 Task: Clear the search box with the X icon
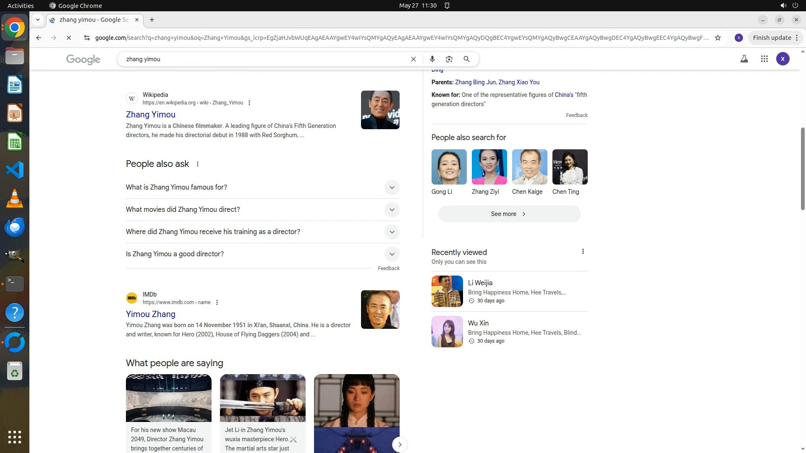pyautogui.click(x=413, y=59)
